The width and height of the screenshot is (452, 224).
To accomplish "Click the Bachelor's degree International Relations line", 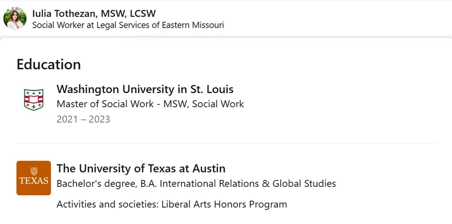I will 196,183.
